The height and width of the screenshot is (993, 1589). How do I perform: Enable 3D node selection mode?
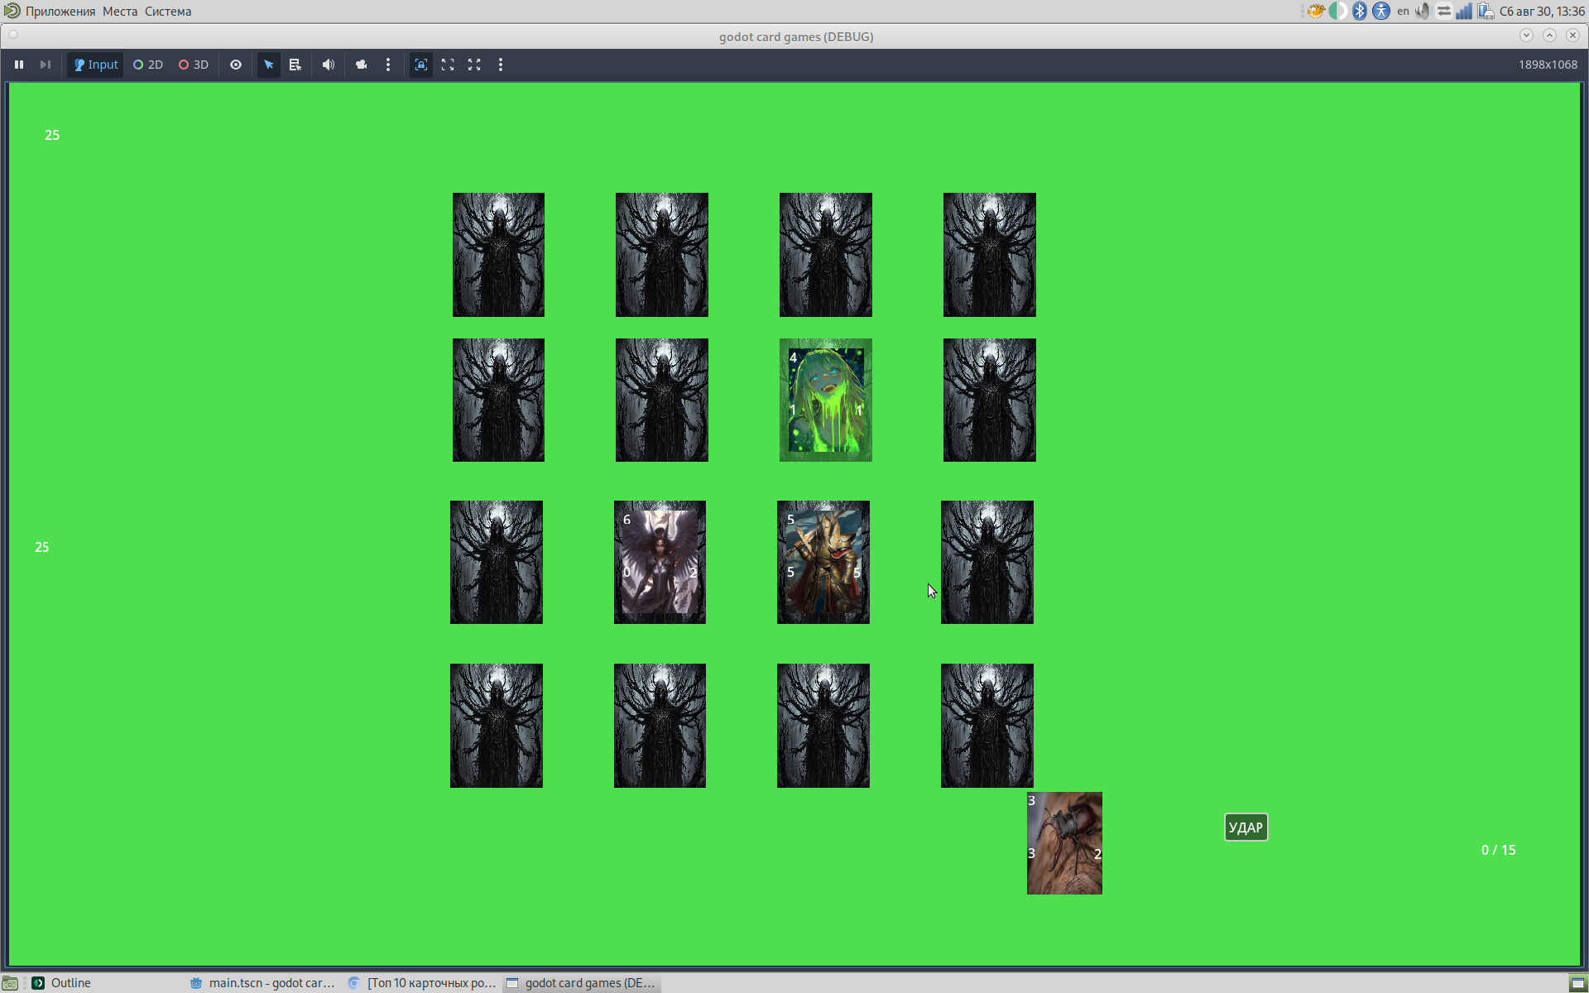(x=194, y=65)
